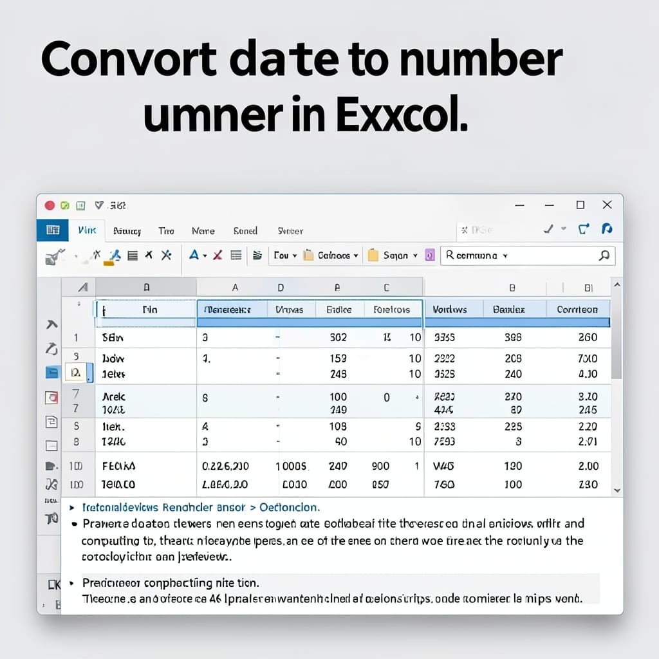Open the Aiuncy tab

127,231
